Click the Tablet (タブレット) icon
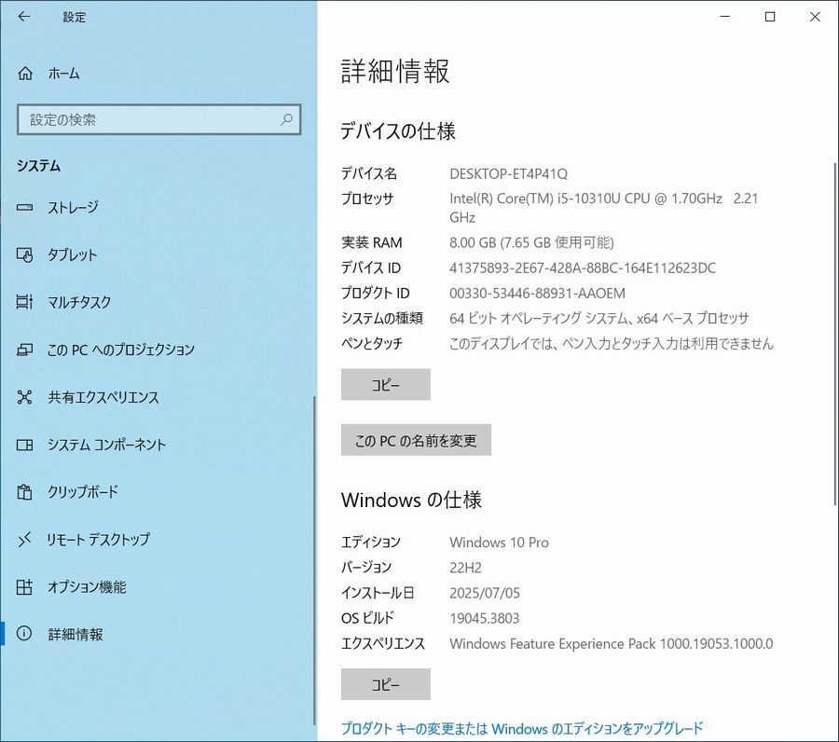 (x=24, y=254)
